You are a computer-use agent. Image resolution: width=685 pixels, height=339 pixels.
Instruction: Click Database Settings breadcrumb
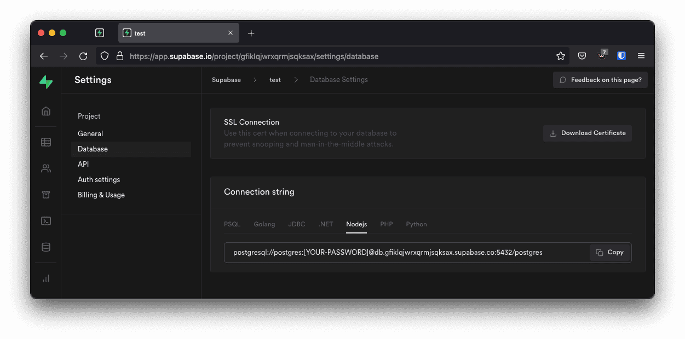click(339, 80)
